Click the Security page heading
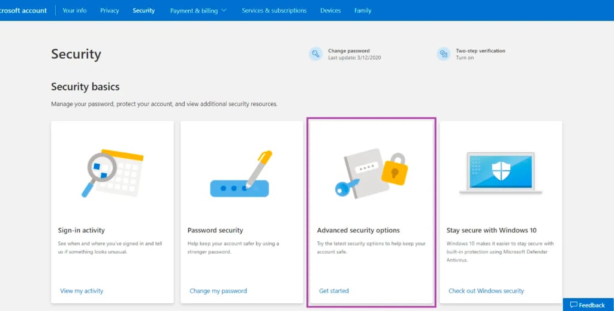The width and height of the screenshot is (614, 311). [x=76, y=54]
